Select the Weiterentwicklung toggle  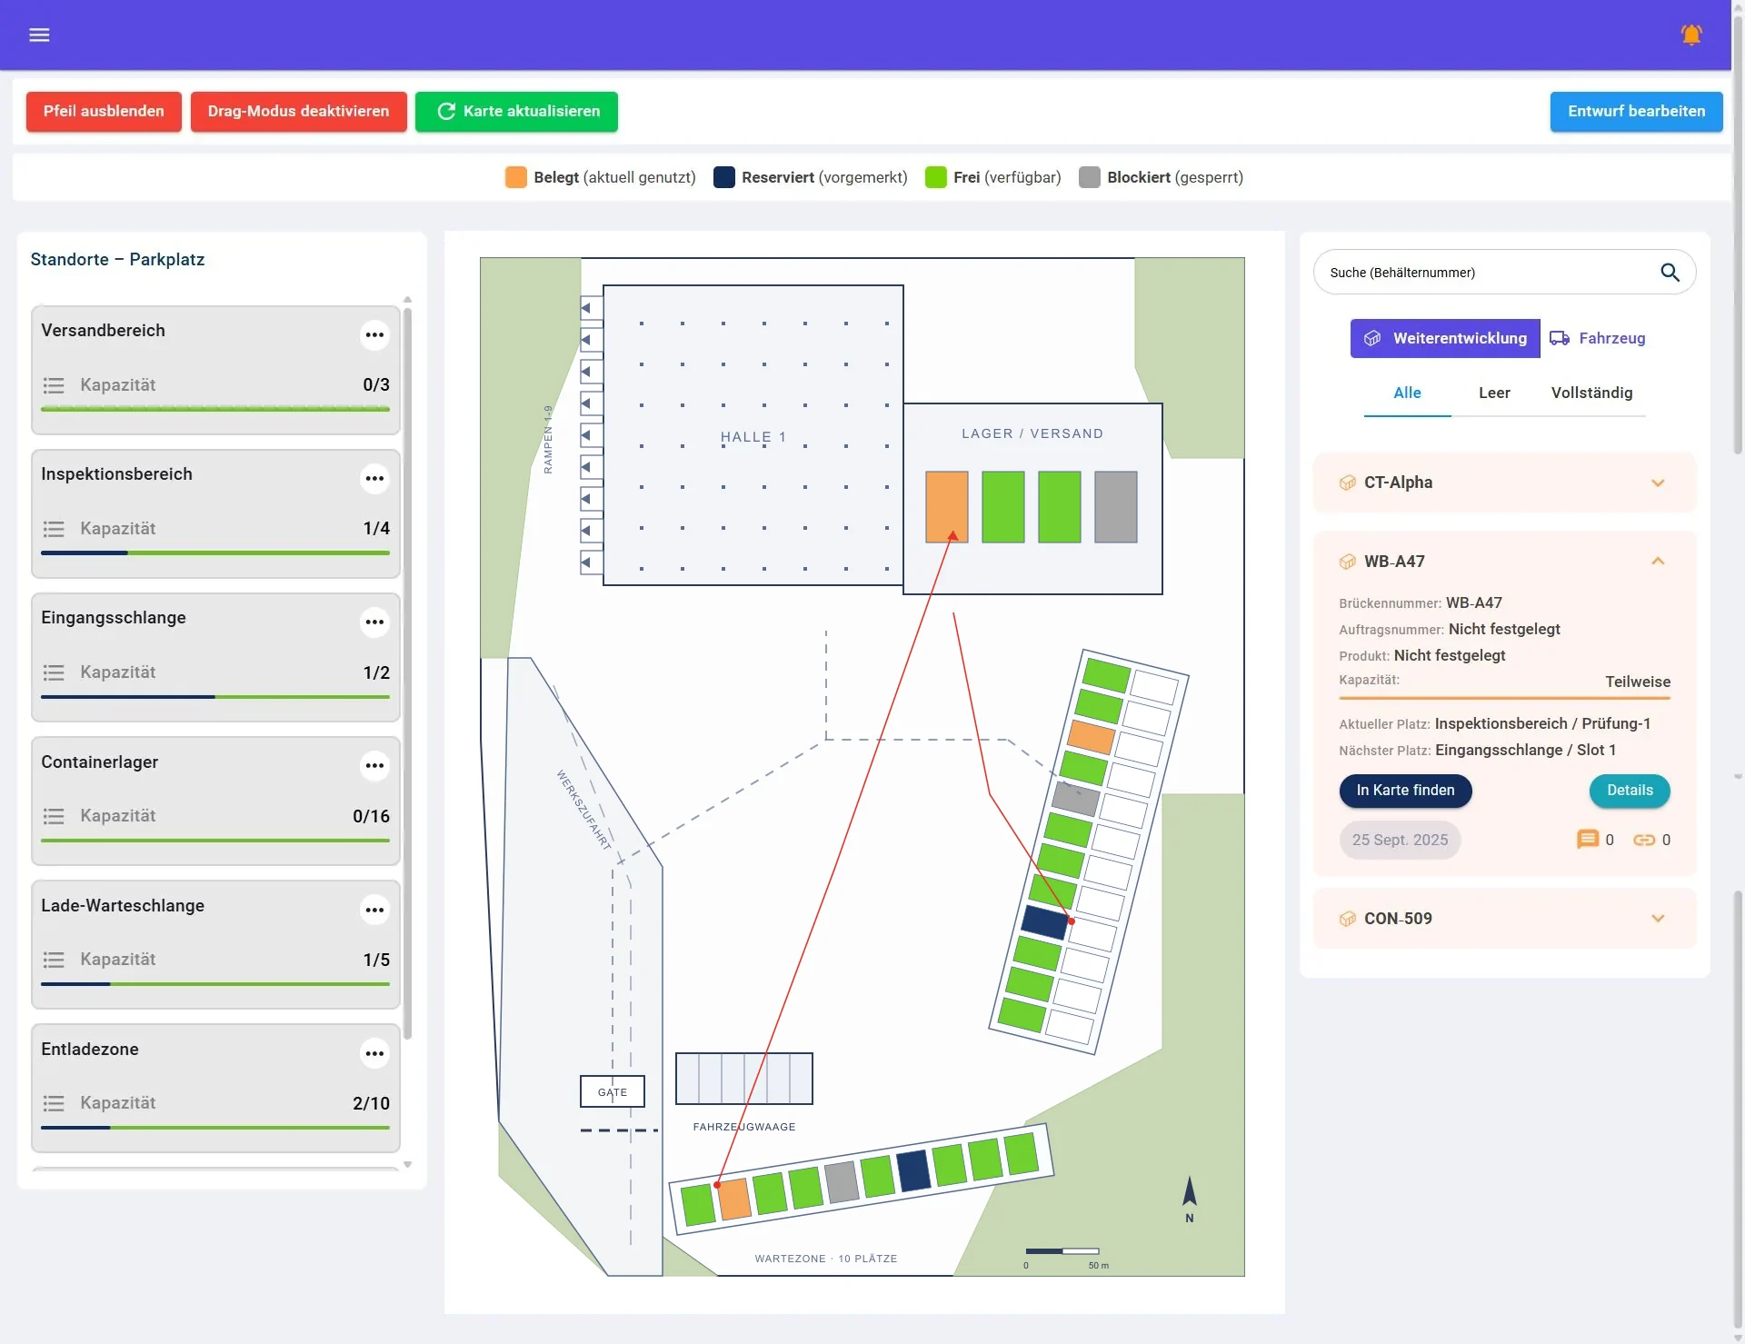tap(1444, 338)
